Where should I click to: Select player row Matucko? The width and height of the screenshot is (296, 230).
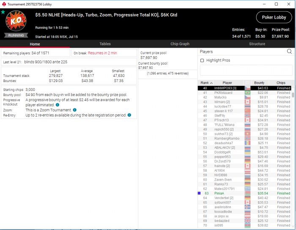pos(244,97)
